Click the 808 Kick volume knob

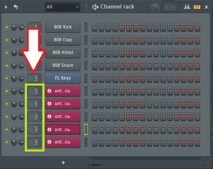(x=21, y=27)
